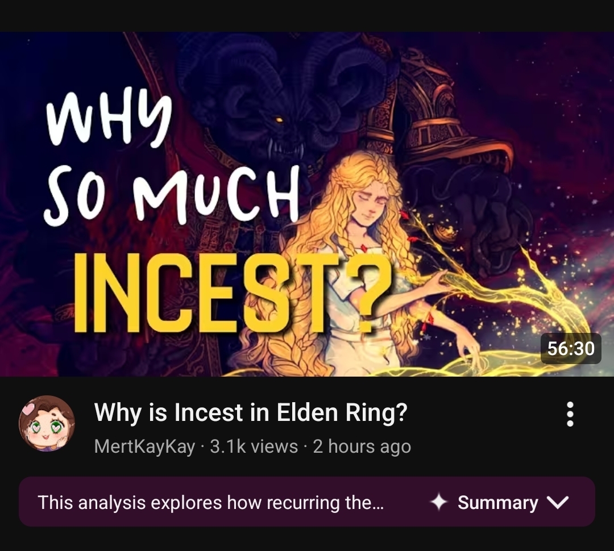The image size is (614, 551).
Task: Click the sparkle icon beside Summary
Action: click(x=438, y=502)
